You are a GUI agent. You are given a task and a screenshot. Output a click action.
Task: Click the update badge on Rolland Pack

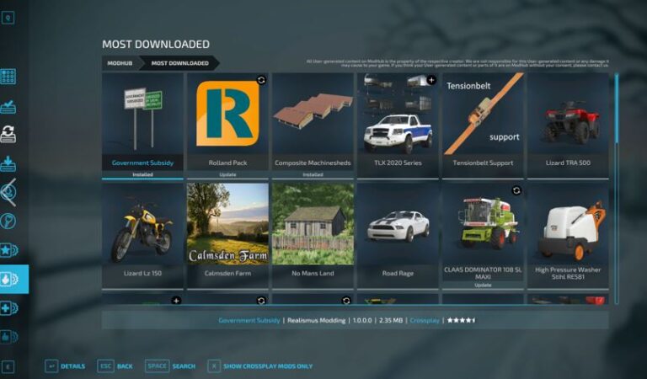(261, 80)
